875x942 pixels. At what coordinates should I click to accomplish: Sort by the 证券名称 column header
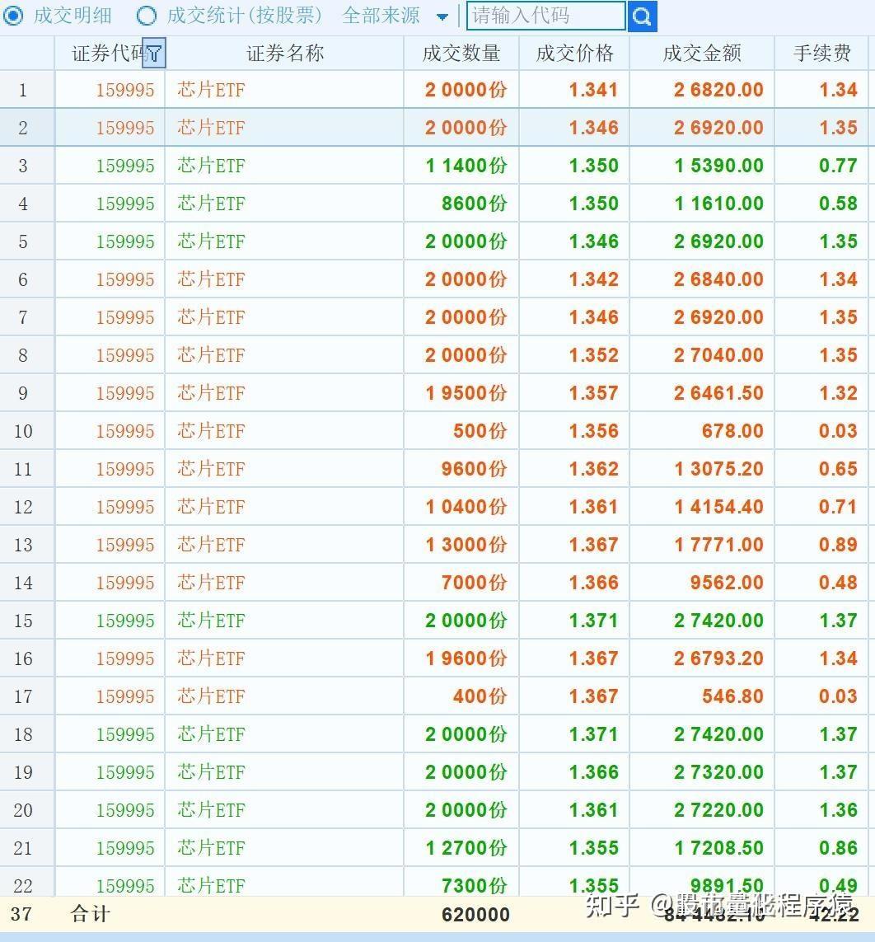(285, 54)
